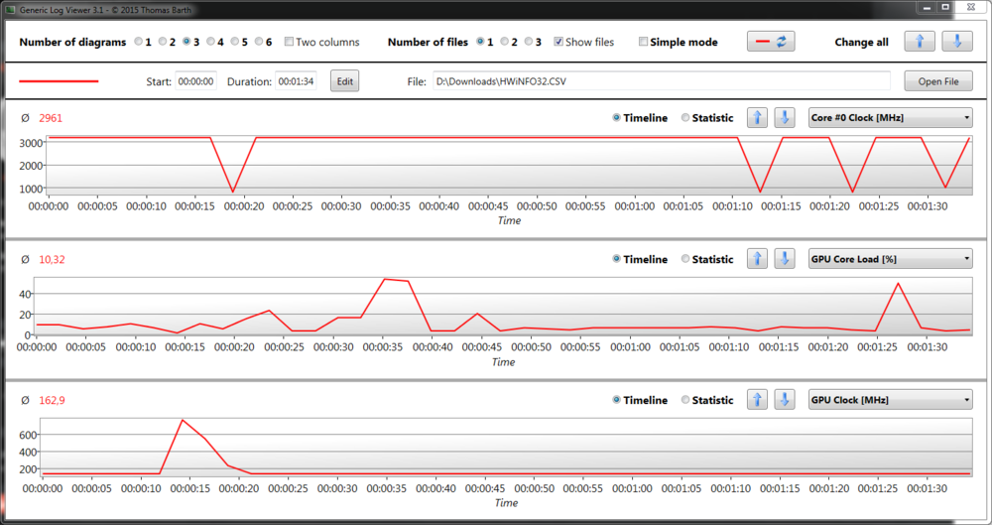Screen dimensions: 992x525
Task: Open the GPU Core Load [%] dropdown
Action: click(x=890, y=259)
